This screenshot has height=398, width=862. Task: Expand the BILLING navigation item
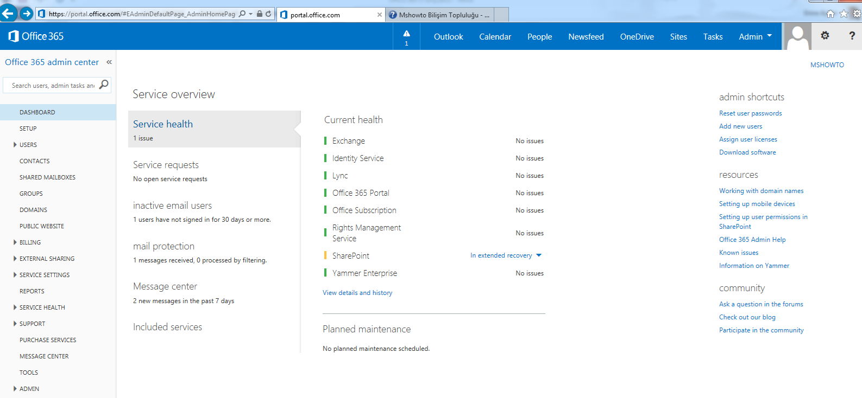pyautogui.click(x=15, y=242)
